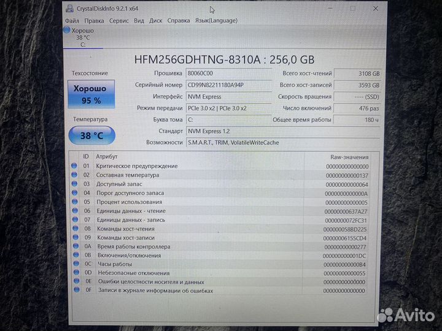Open the Диск menu
The image size is (442, 331).
155,21
